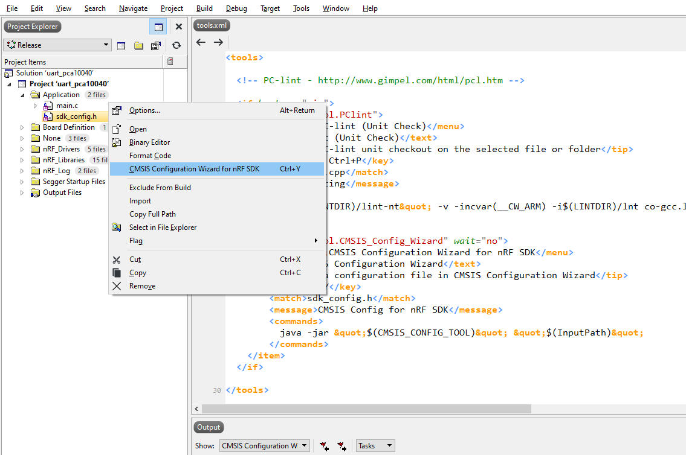Choose Format Code in context menu
This screenshot has width=686, height=455.
point(217,156)
